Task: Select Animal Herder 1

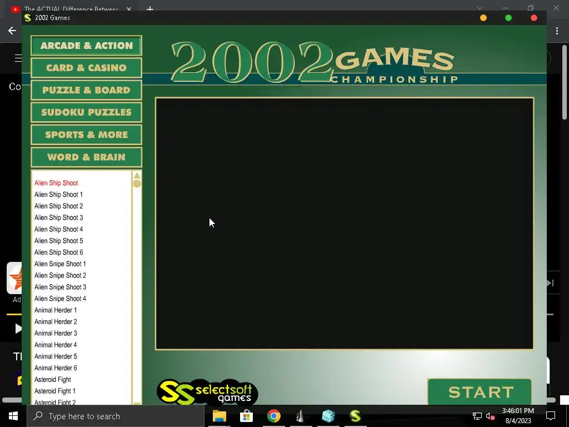Action: coord(56,310)
